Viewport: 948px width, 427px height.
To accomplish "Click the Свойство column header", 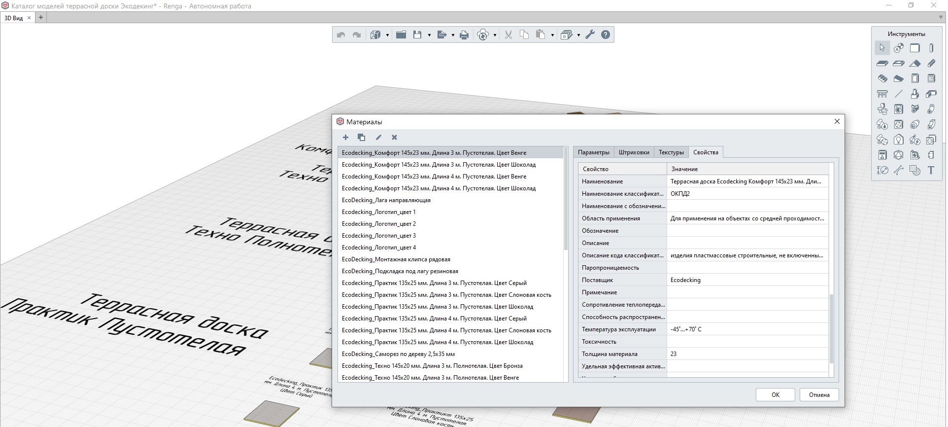I will click(x=622, y=169).
